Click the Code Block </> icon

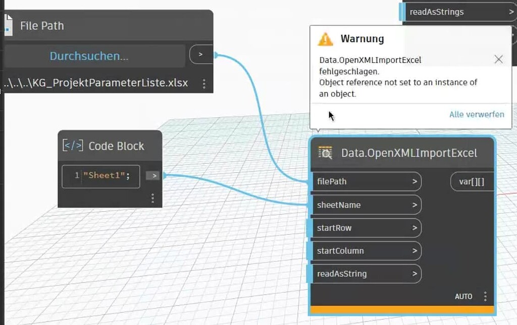click(x=72, y=146)
